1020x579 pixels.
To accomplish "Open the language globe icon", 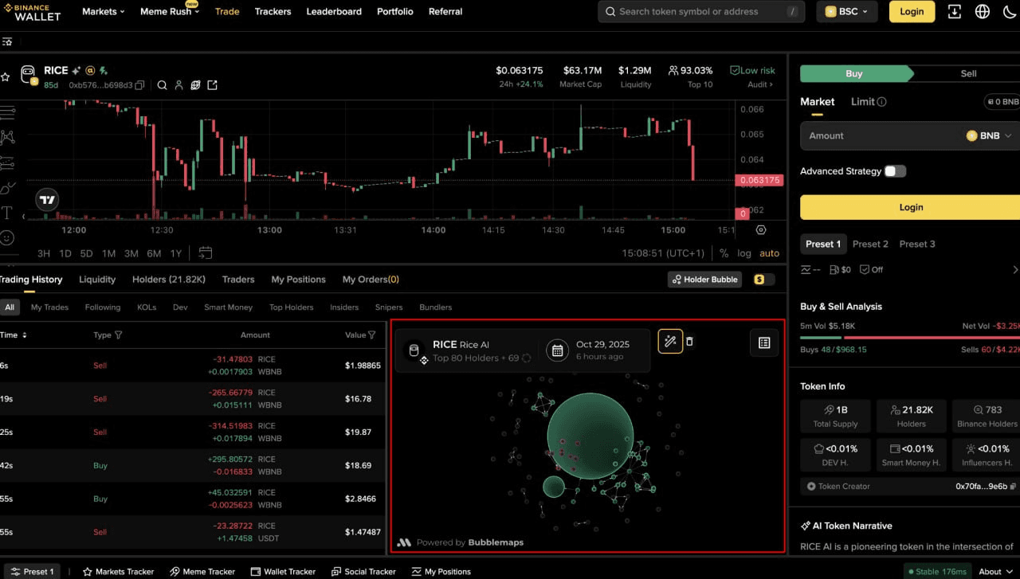I will [982, 12].
